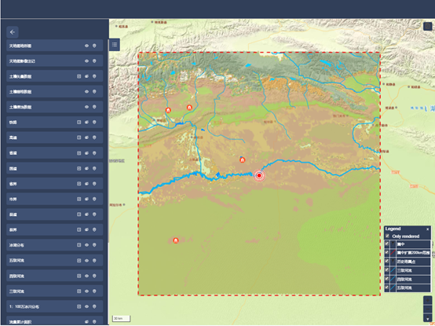Zoom to 四级河流 layer via pin icon
Viewport: 435px width, 326px height.
(94, 276)
